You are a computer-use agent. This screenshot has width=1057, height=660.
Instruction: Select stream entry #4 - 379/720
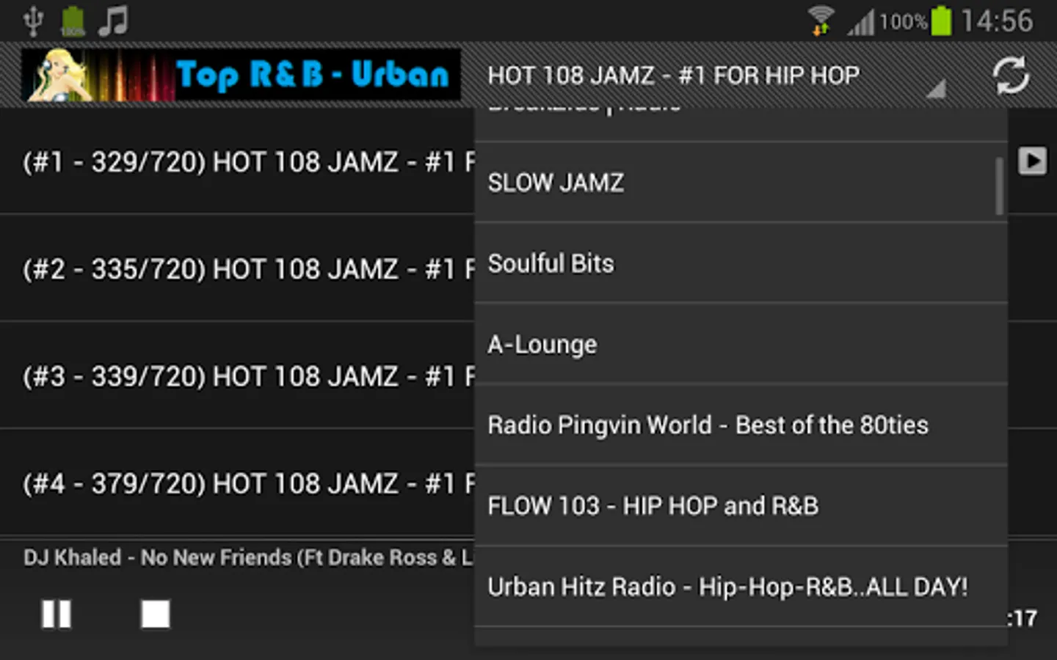click(237, 483)
